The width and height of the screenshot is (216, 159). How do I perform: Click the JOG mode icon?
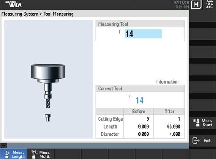click(209, 4)
